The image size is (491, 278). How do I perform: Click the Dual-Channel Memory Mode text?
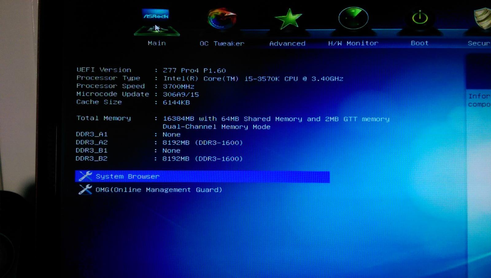(216, 127)
